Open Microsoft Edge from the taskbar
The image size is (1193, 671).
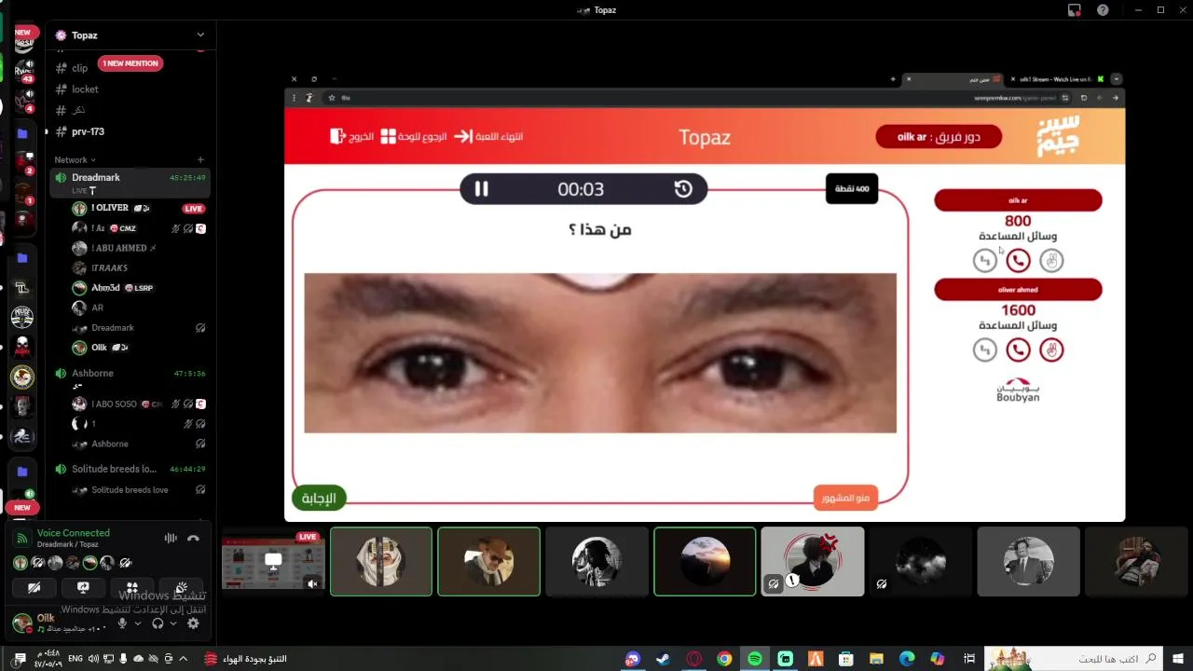[907, 659]
